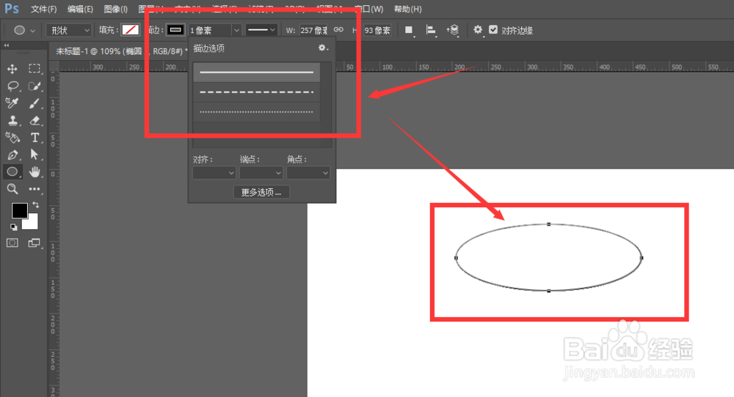Open the gear menu in 描边选项 panel

tap(322, 48)
